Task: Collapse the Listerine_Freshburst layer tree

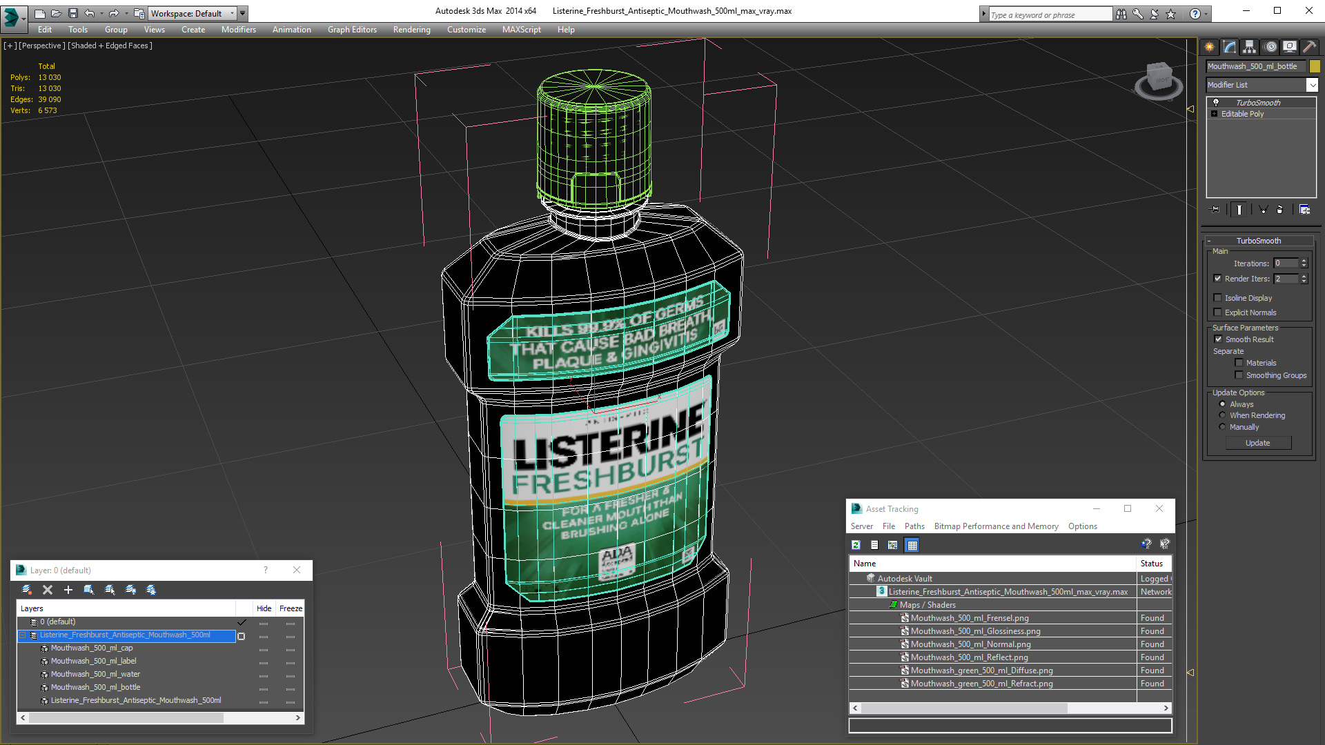Action: [x=23, y=635]
